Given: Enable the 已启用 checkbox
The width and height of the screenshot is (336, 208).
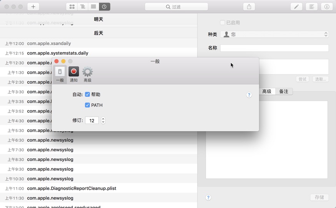Looking at the screenshot, I should click(223, 23).
